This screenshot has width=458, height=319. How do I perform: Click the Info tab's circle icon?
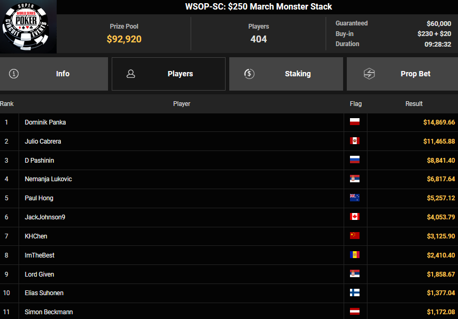click(14, 74)
